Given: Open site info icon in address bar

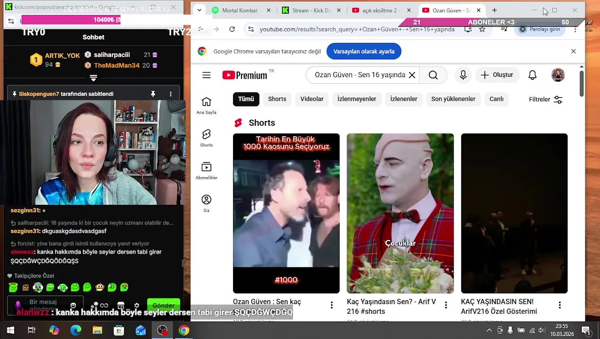Looking at the screenshot, I should (x=251, y=29).
